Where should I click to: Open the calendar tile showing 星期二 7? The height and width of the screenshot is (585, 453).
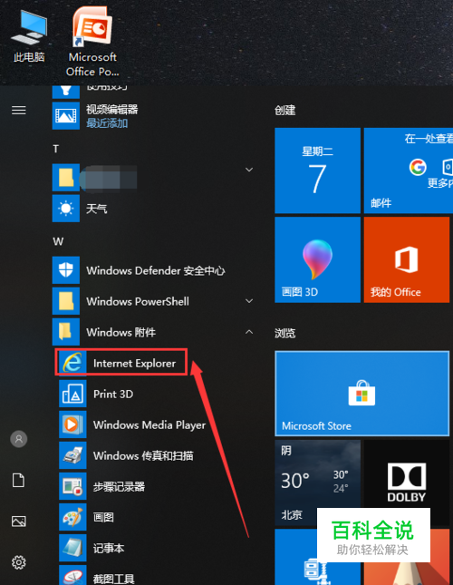(x=317, y=171)
